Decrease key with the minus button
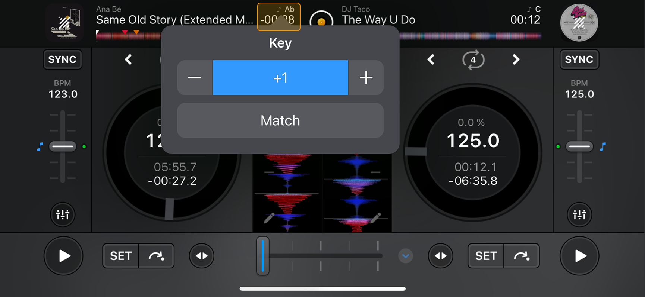This screenshot has height=297, width=645. (x=195, y=78)
